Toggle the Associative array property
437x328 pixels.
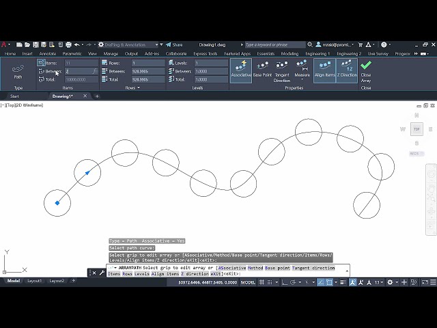click(x=241, y=70)
